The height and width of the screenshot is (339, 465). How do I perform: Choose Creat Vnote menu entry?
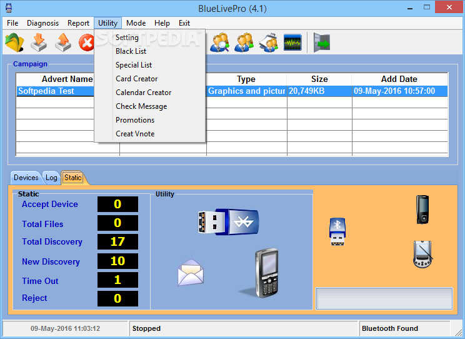[150, 134]
